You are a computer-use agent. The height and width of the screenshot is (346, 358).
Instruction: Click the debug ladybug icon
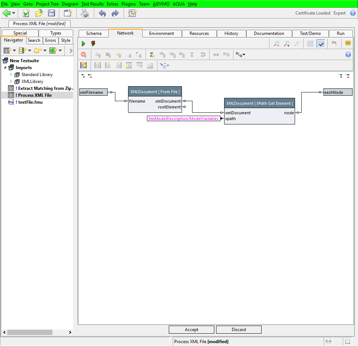click(94, 44)
